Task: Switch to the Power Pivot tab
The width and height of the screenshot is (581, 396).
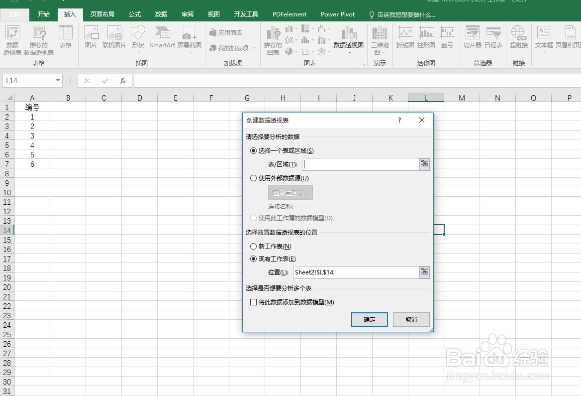Action: coord(338,14)
